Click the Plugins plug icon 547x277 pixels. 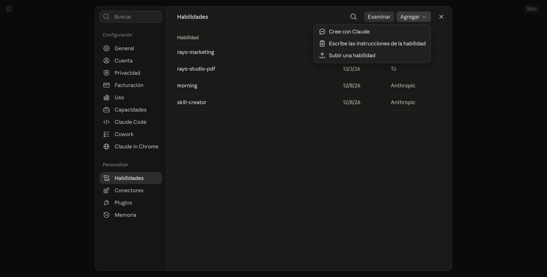point(106,203)
